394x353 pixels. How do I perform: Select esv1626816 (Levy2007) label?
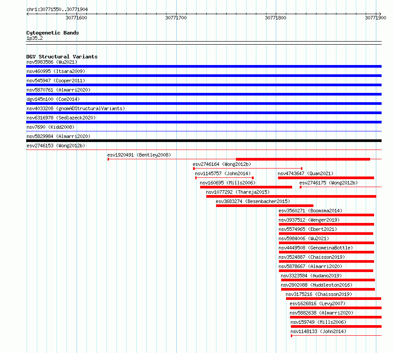317,303
